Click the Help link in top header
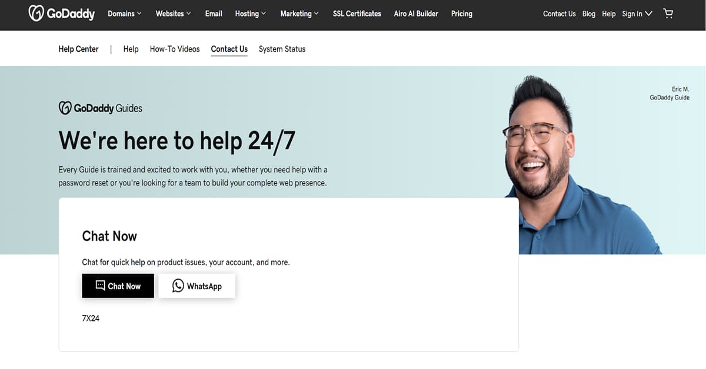Screen dimensions: 706x369 609,14
